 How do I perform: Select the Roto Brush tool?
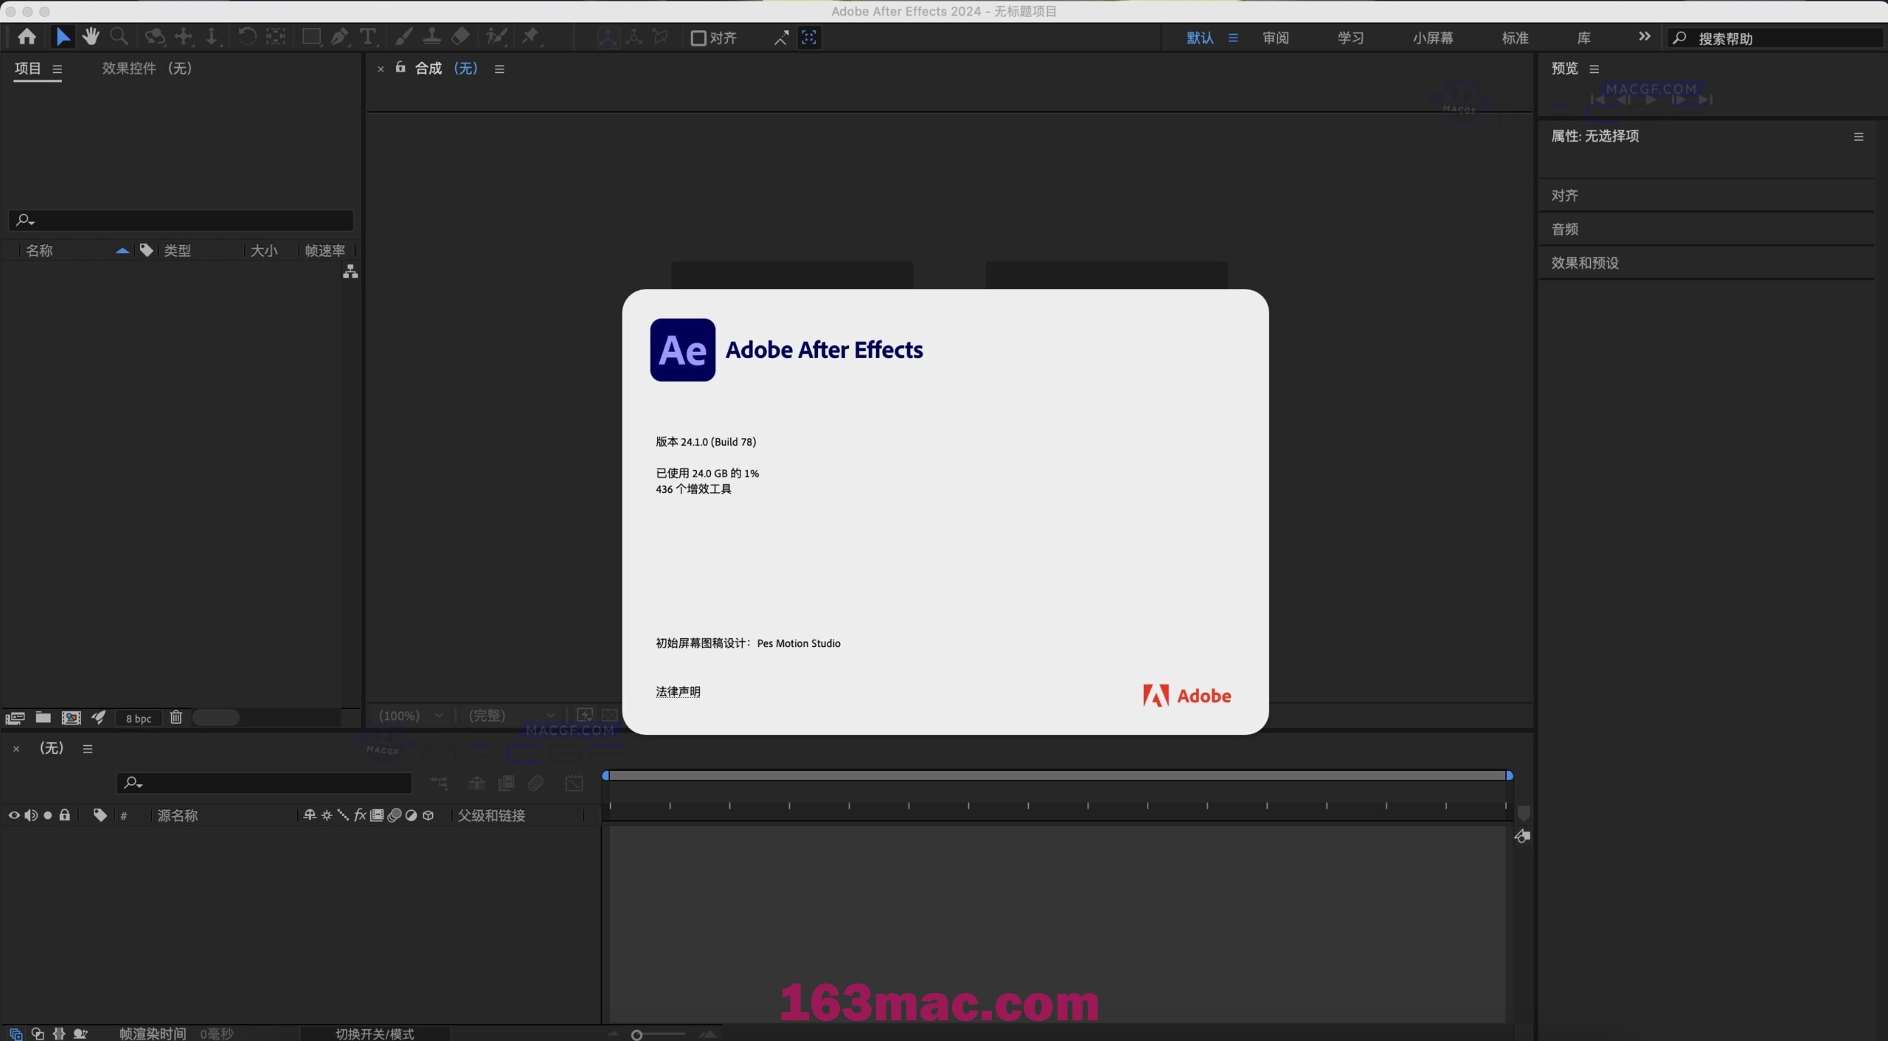tap(496, 37)
